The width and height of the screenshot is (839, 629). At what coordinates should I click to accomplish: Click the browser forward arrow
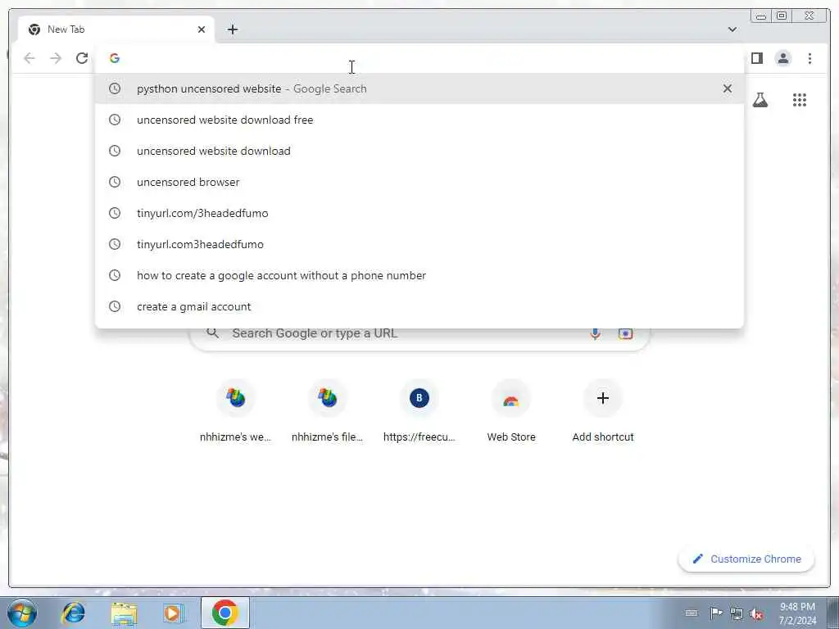pos(56,58)
